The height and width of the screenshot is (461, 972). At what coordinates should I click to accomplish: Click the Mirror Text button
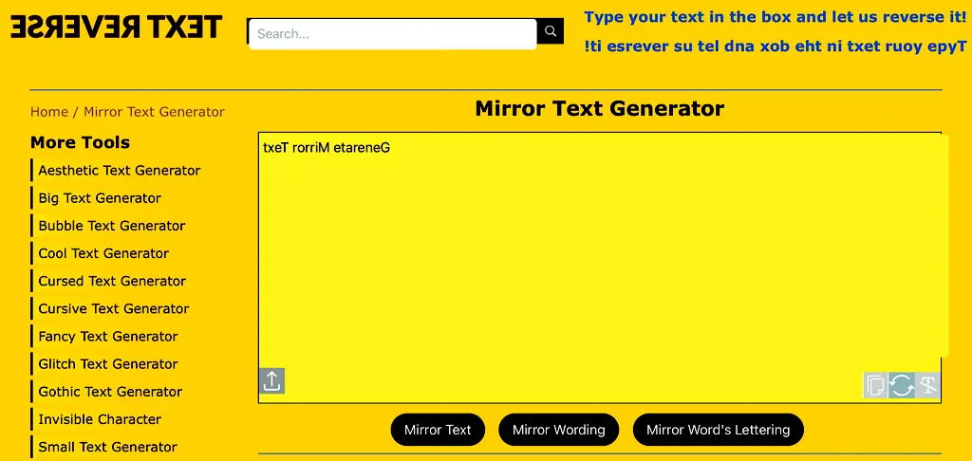point(438,430)
